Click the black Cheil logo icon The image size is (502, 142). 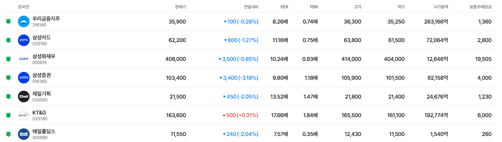[24, 97]
